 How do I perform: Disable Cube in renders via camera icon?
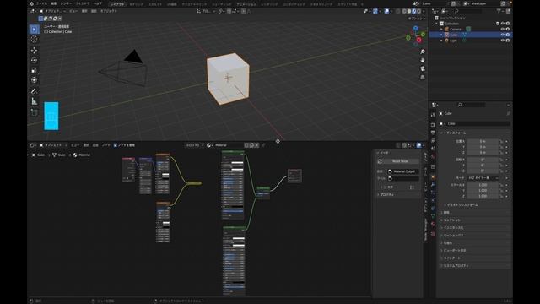tap(508, 35)
